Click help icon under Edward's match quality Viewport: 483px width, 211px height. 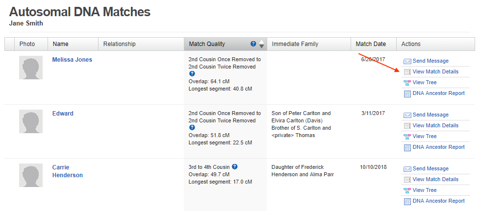click(192, 128)
